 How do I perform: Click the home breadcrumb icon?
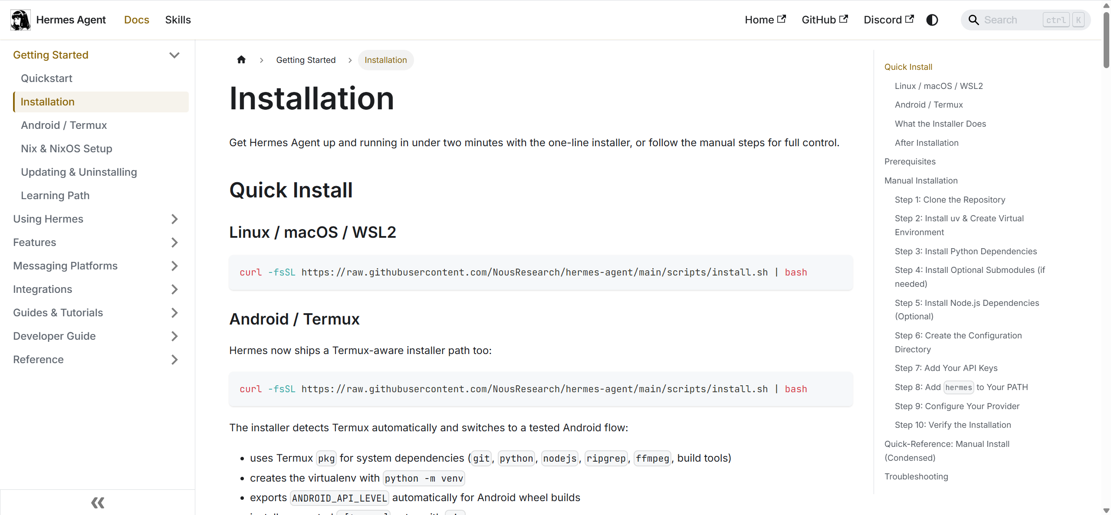pyautogui.click(x=241, y=60)
